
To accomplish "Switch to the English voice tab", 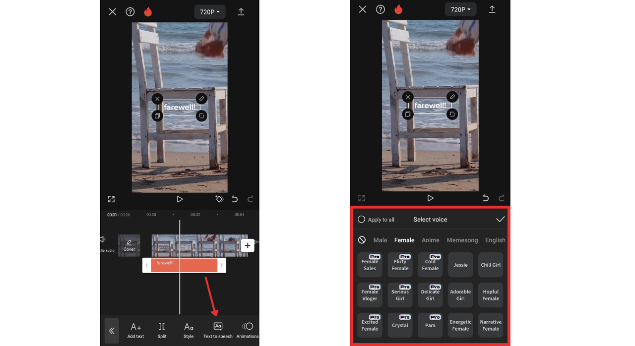I will click(x=495, y=240).
